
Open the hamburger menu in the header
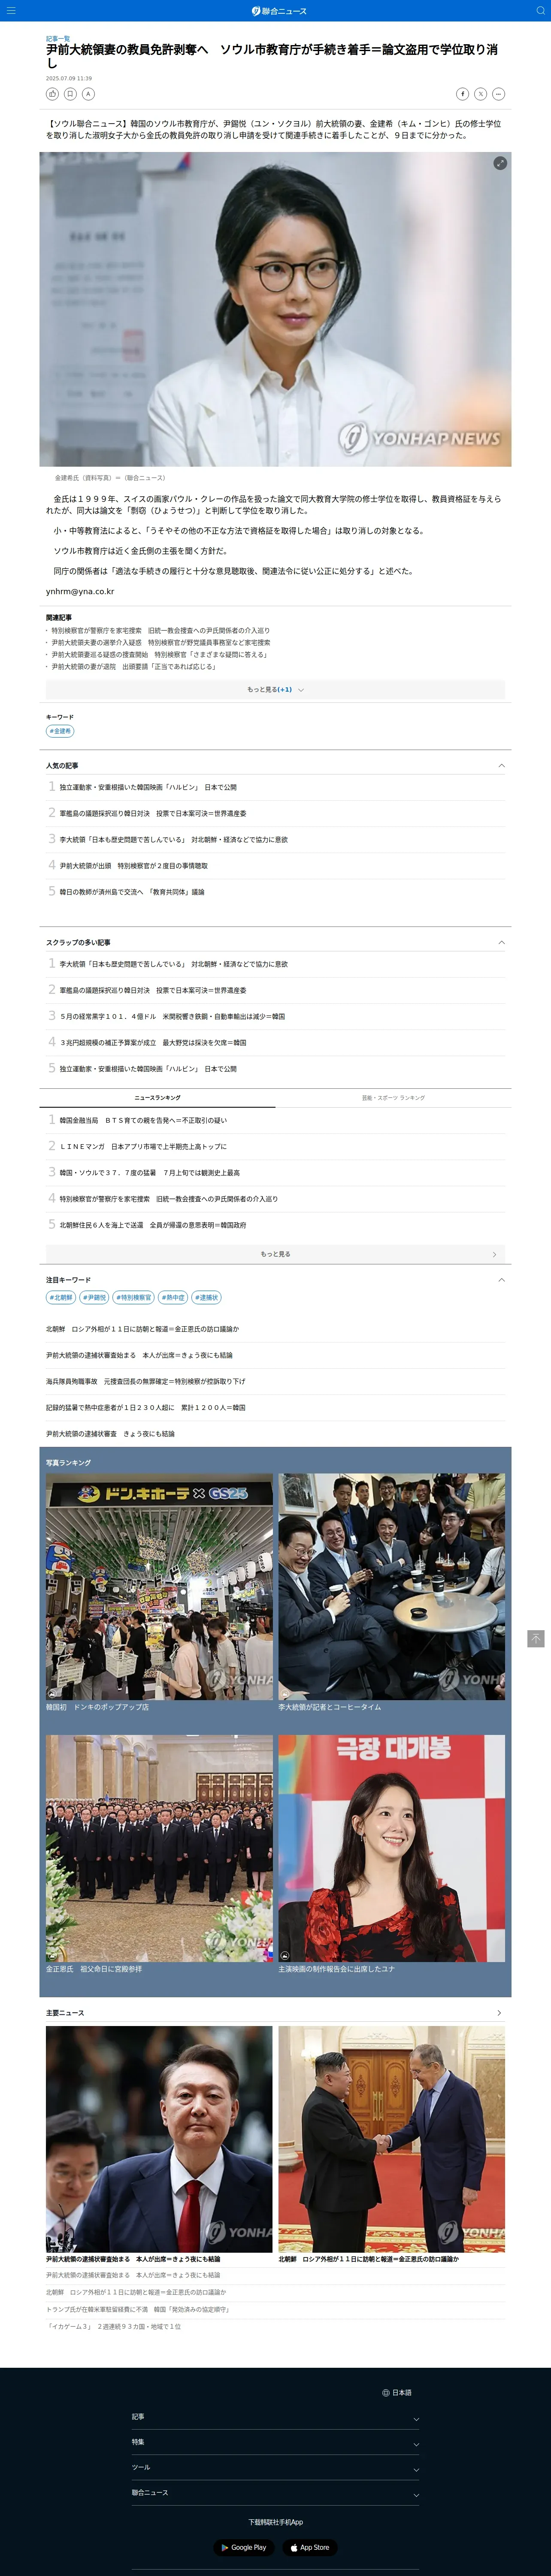[x=11, y=11]
